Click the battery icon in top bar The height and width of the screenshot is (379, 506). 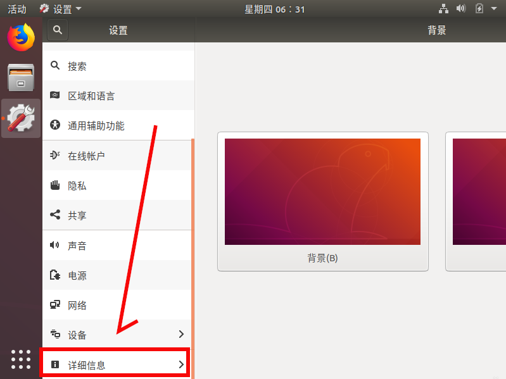[479, 8]
